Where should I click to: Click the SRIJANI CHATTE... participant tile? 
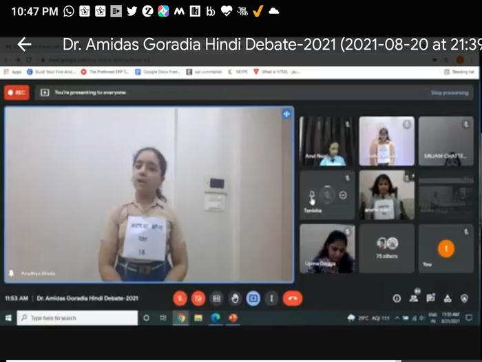tap(446, 141)
